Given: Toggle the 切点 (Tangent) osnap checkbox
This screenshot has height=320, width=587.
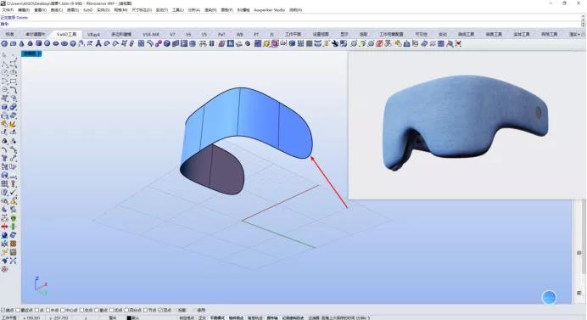Looking at the screenshot, I should [x=112, y=311].
